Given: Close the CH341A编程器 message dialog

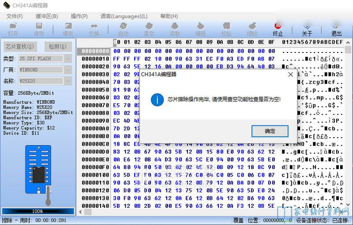Looking at the screenshot, I should [x=290, y=75].
